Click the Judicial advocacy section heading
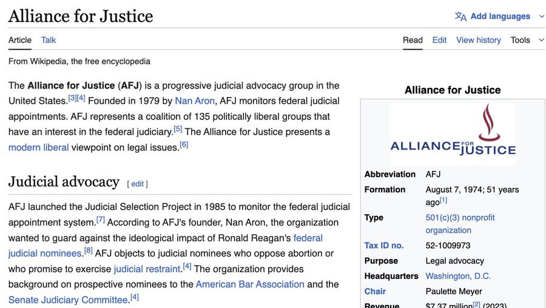The width and height of the screenshot is (546, 308). (x=64, y=182)
